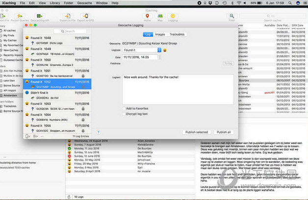Screen dimensions: 308x200
Task: Click the smiley icon next to Logtype
Action: (x=165, y=50)
